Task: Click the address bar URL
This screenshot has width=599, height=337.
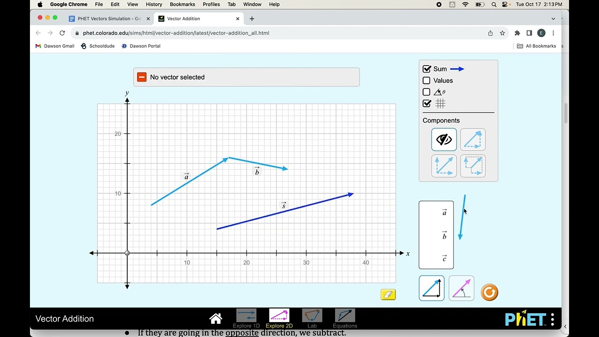Action: 176,33
